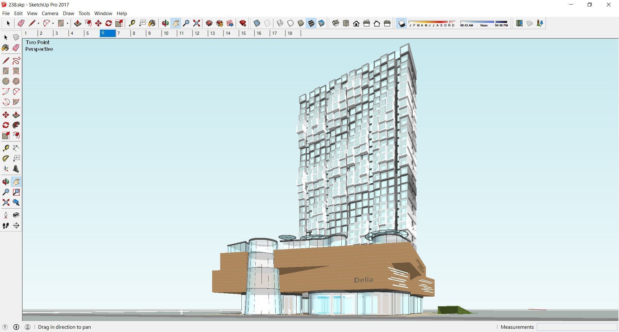Select scene tab 6
The height and width of the screenshot is (332, 619).
[108, 33]
